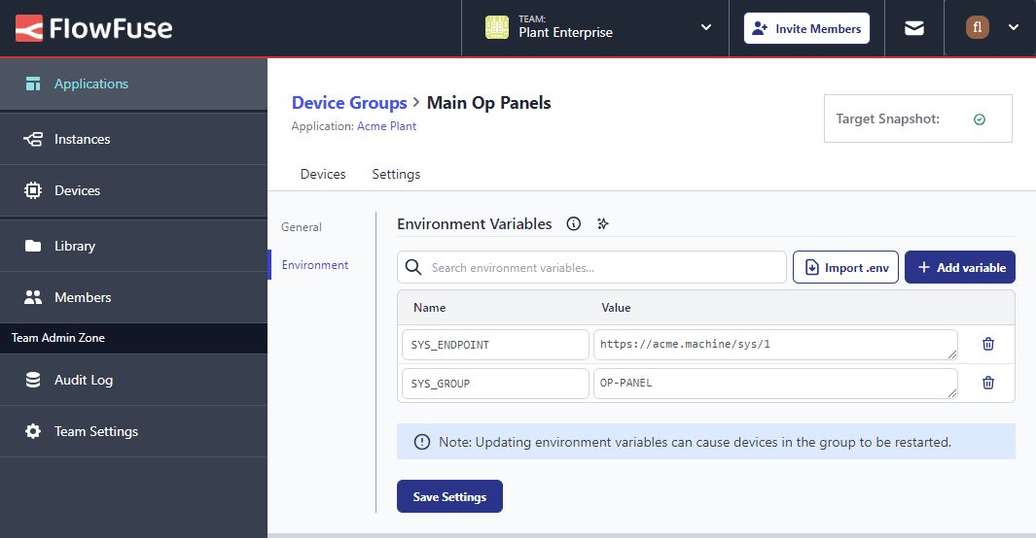Image resolution: width=1036 pixels, height=538 pixels.
Task: Open the Library section
Action: 133,246
